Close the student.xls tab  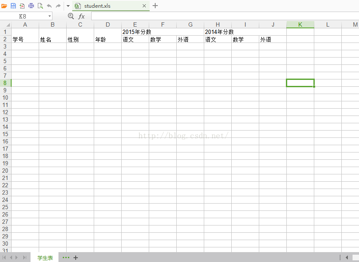[144, 6]
